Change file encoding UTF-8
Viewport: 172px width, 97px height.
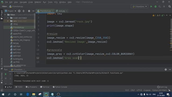[x=139, y=90]
